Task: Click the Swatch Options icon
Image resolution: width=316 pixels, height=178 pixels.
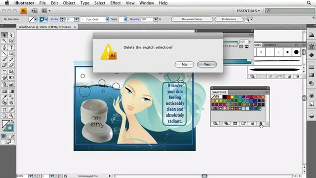Action: point(235,124)
